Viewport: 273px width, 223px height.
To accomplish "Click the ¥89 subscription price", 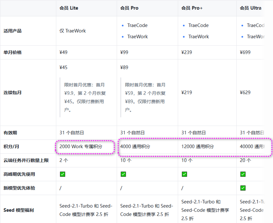I will coord(124,67).
